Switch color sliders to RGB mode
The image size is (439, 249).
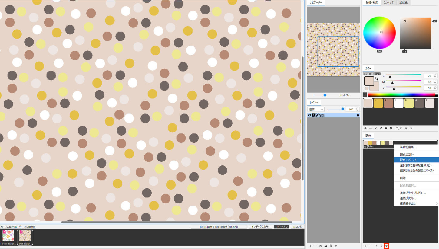click(x=366, y=74)
